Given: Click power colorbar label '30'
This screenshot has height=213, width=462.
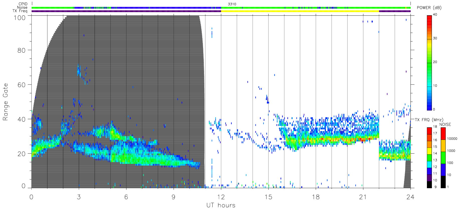Looking at the screenshot, I should coord(435,38).
